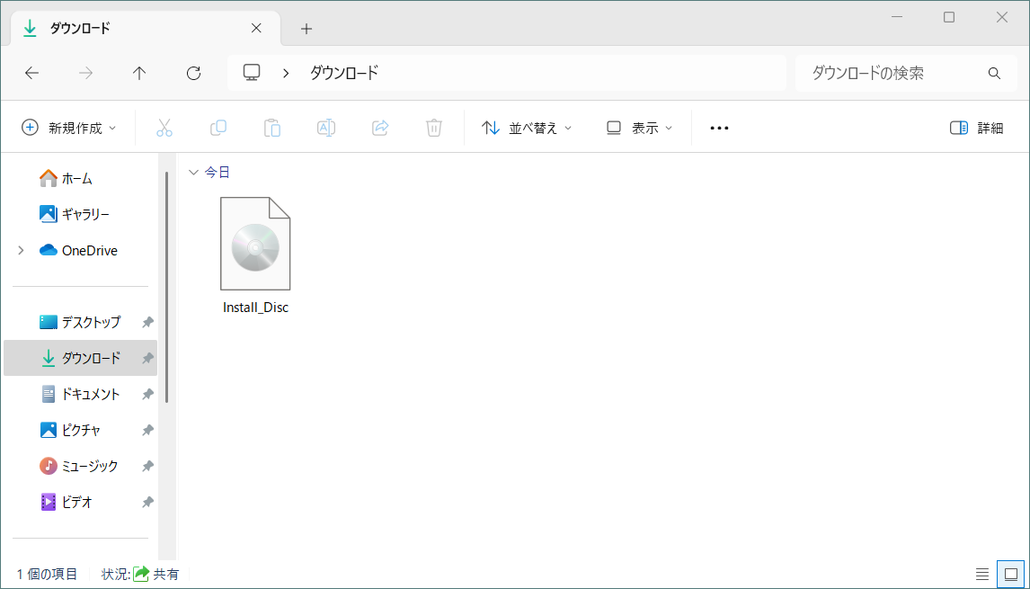Click the Delete trash can icon
1030x589 pixels.
pyautogui.click(x=433, y=128)
